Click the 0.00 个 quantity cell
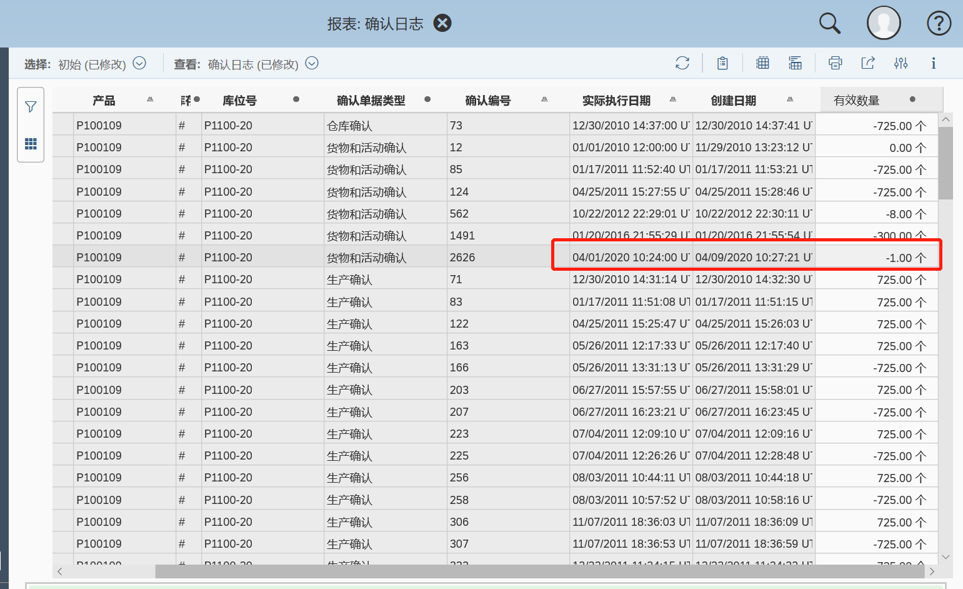The image size is (963, 589). pyautogui.click(x=877, y=148)
